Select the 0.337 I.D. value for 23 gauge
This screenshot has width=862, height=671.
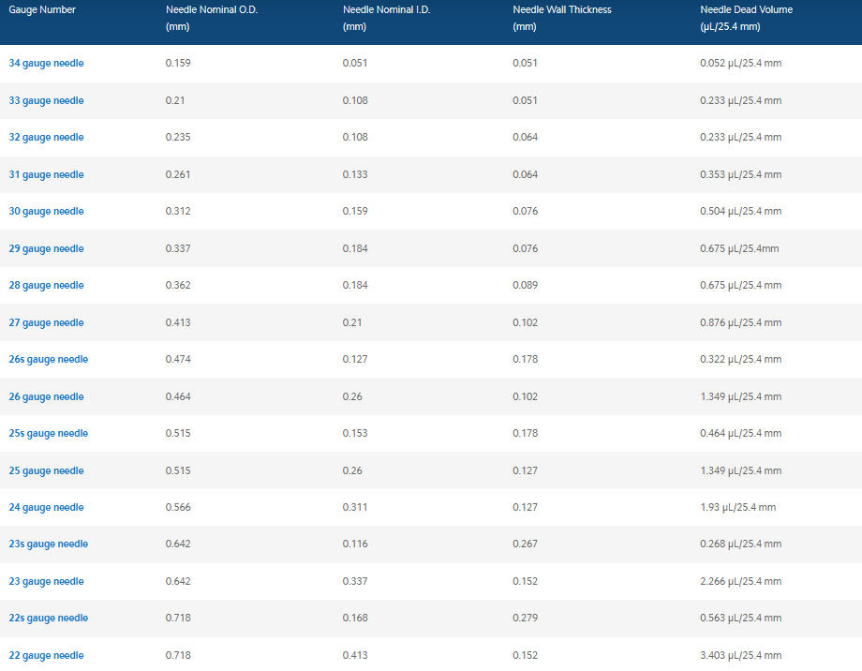click(355, 581)
